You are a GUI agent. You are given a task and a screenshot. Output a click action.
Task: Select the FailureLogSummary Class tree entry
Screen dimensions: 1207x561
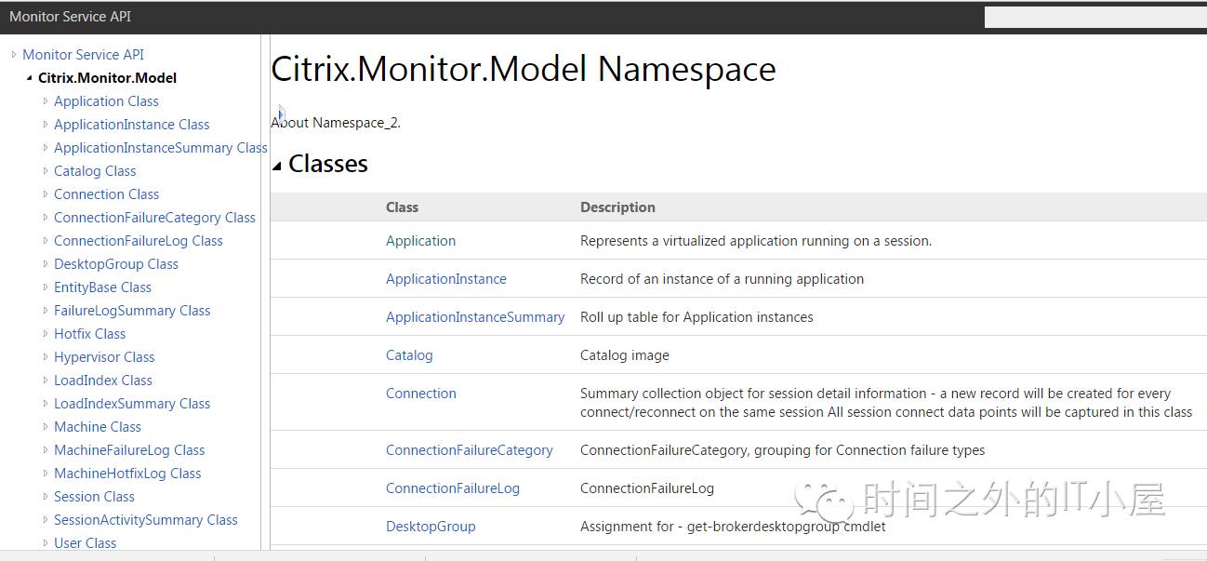132,311
